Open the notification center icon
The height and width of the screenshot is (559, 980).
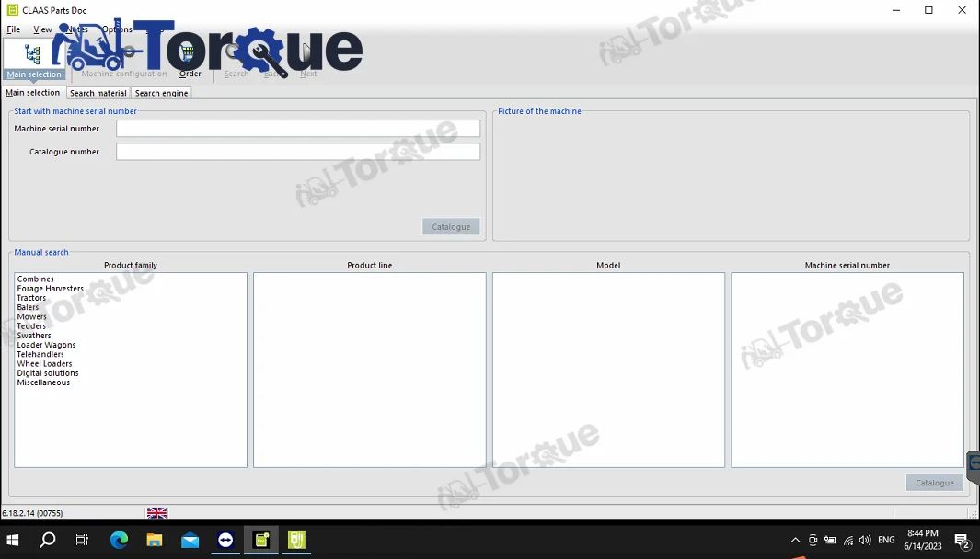962,541
